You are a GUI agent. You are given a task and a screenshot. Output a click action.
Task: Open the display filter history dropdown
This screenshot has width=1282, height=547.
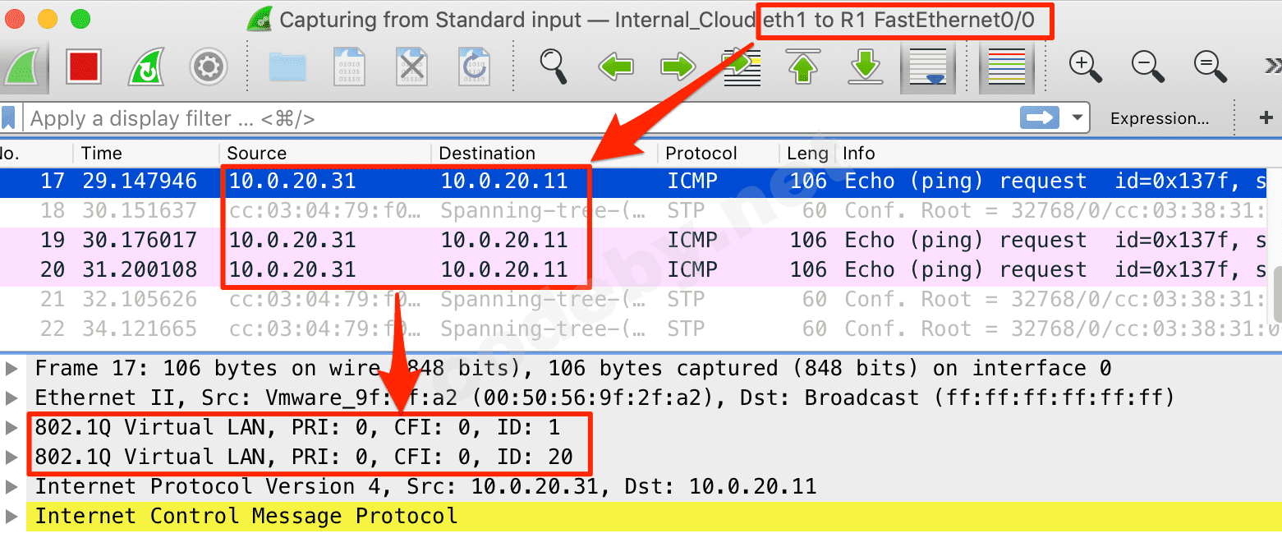click(1077, 117)
